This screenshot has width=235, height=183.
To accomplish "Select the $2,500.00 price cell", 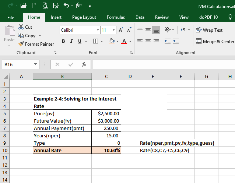I will pyautogui.click(x=106, y=113).
